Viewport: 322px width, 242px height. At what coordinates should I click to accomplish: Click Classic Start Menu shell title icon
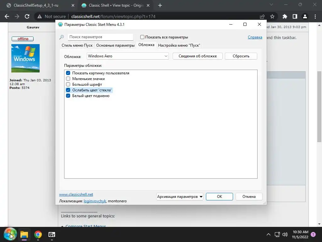60,25
